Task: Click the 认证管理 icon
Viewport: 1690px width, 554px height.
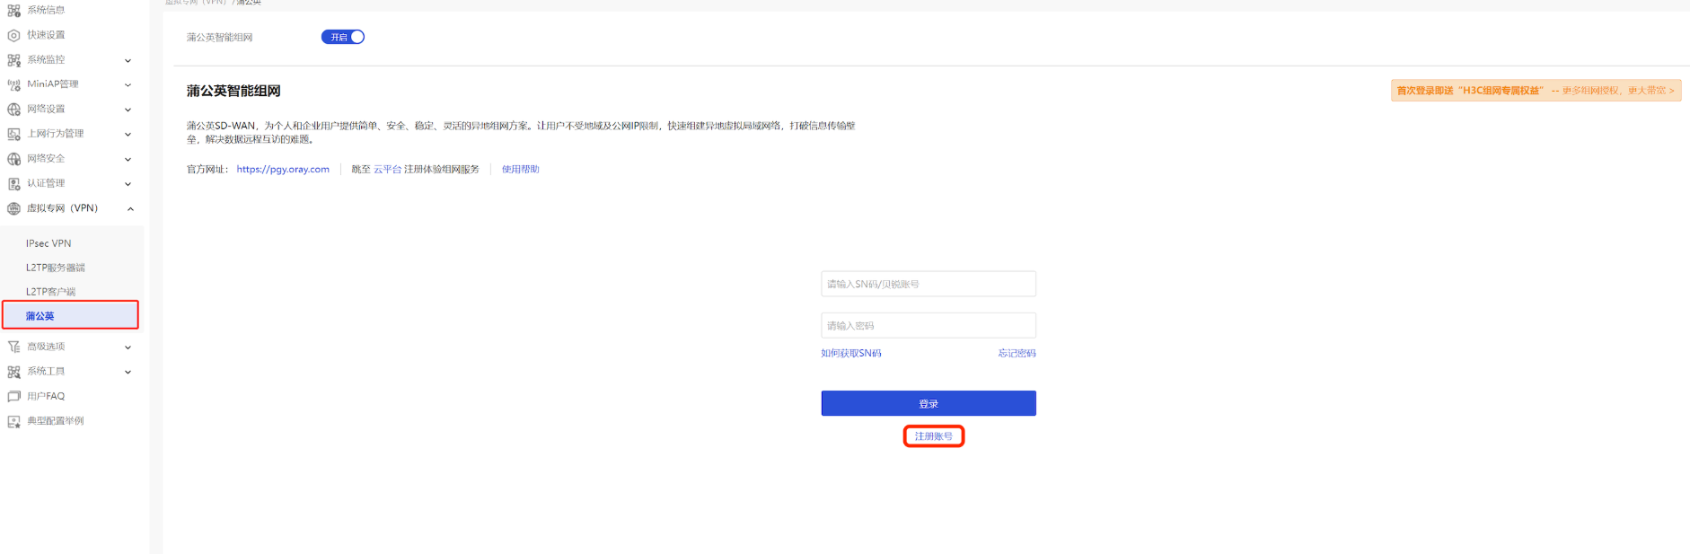Action: [13, 184]
